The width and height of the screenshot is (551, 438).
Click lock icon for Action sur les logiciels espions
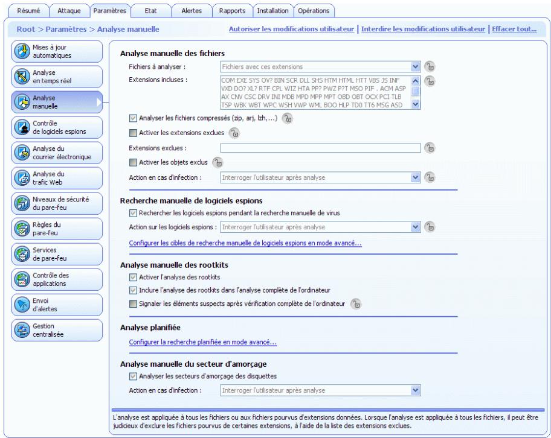[430, 227]
